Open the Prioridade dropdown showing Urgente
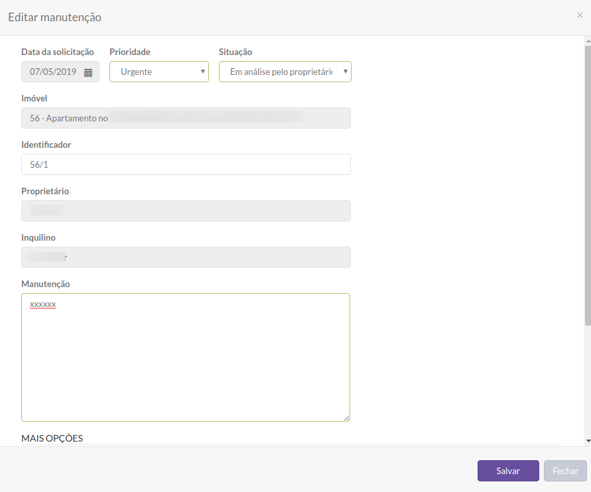The image size is (591, 492). (159, 72)
